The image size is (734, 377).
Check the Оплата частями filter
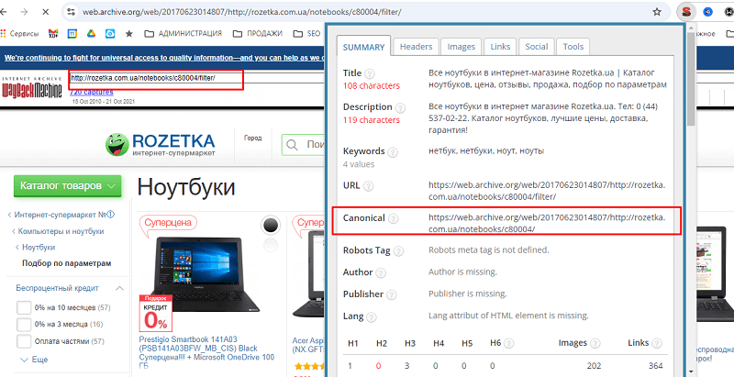tap(24, 341)
